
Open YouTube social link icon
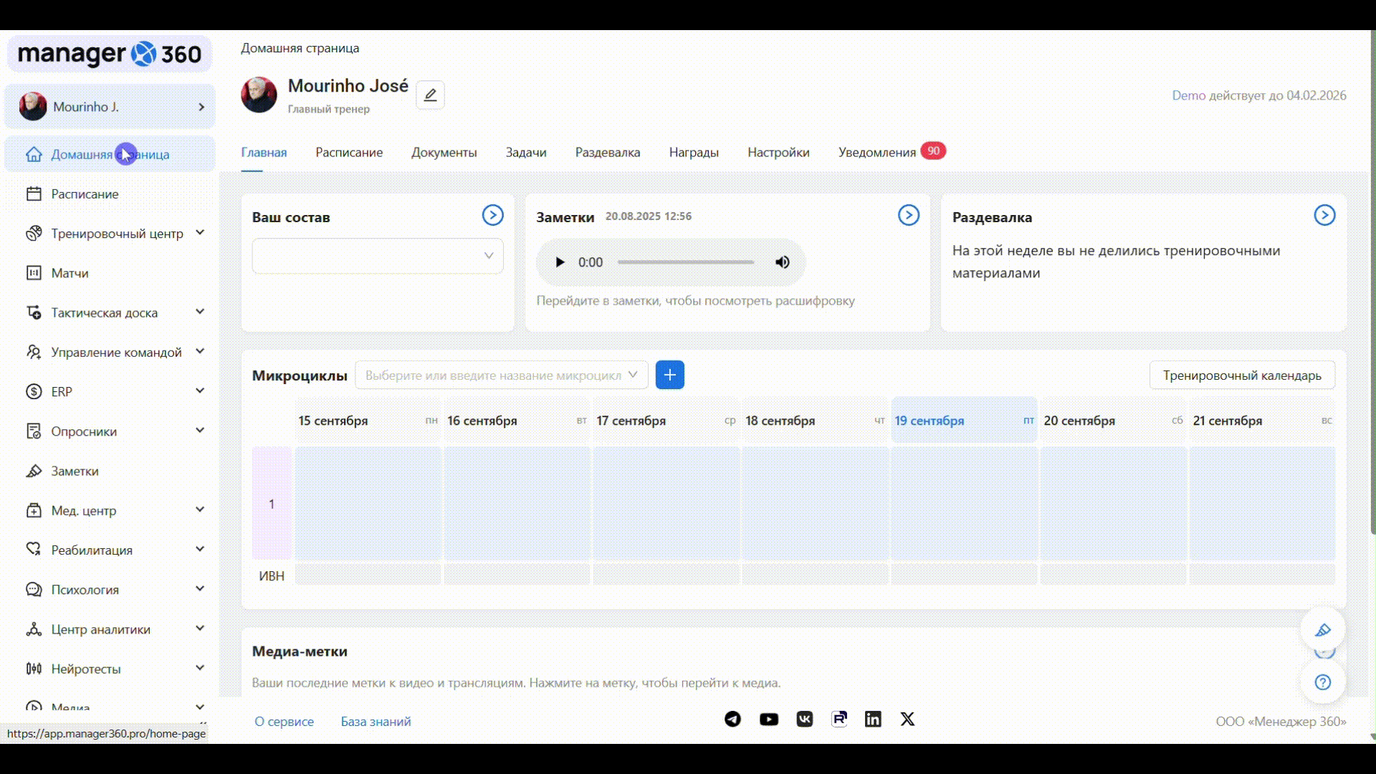pyautogui.click(x=768, y=719)
